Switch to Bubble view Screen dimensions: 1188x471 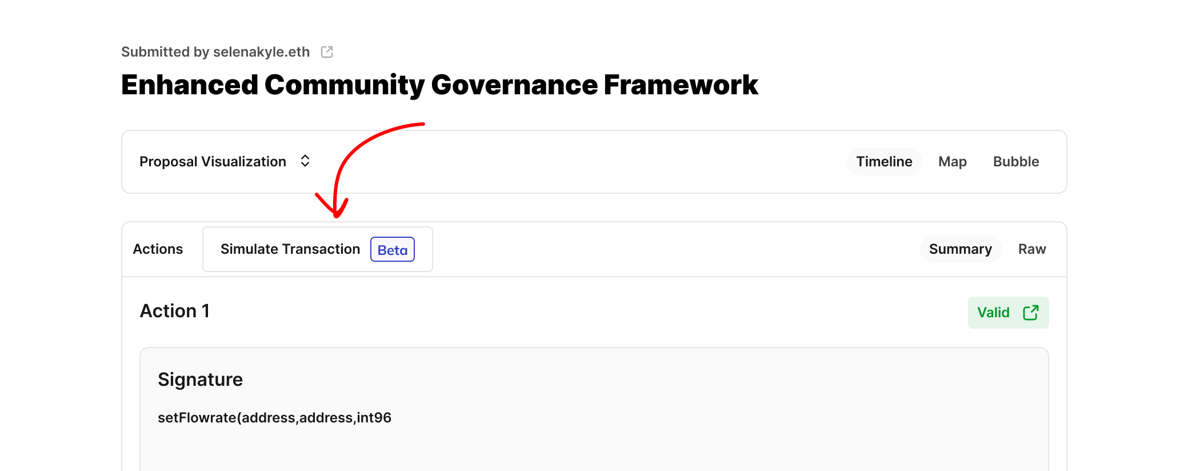click(x=1016, y=162)
